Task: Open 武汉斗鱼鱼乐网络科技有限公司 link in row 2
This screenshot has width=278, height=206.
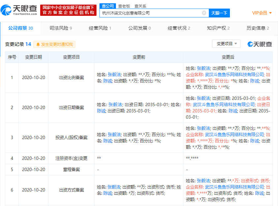Action: pyautogui.click(x=224, y=104)
